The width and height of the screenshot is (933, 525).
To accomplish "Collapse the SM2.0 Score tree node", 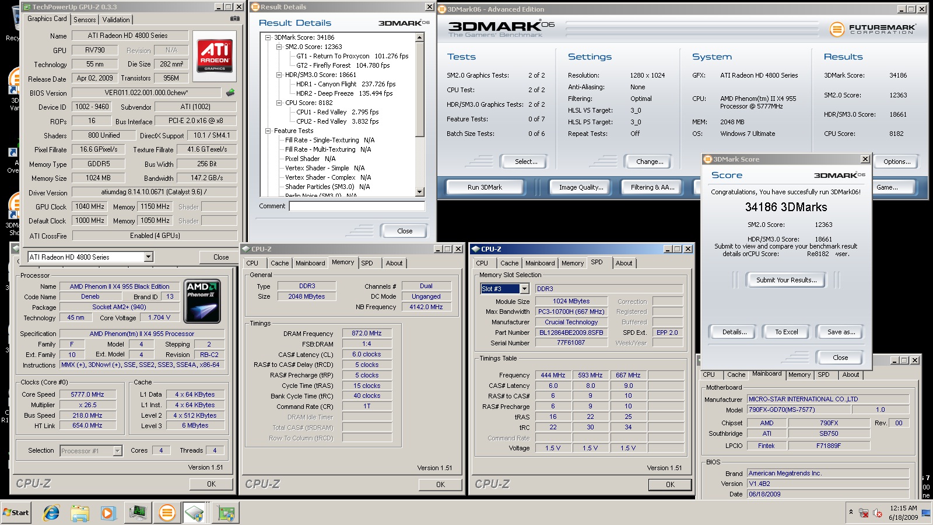I will [279, 47].
